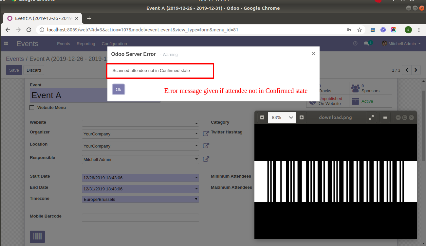Toggle the Website Menu checkbox
Image resolution: width=426 pixels, height=246 pixels.
(32, 108)
